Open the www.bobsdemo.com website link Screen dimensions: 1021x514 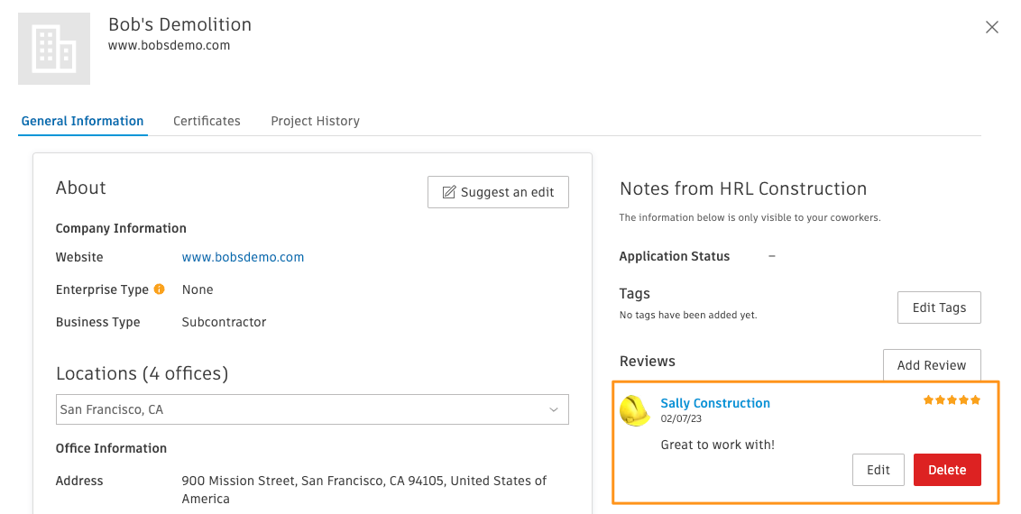(x=243, y=257)
